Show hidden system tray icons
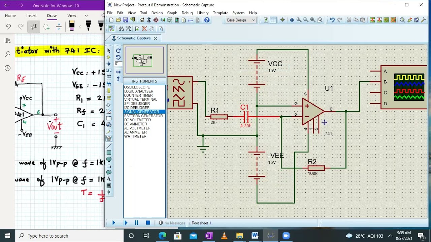 [x=390, y=236]
